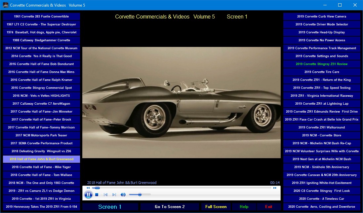Play 2016 Hall of Fame Donna Mae Mims

tap(41, 72)
